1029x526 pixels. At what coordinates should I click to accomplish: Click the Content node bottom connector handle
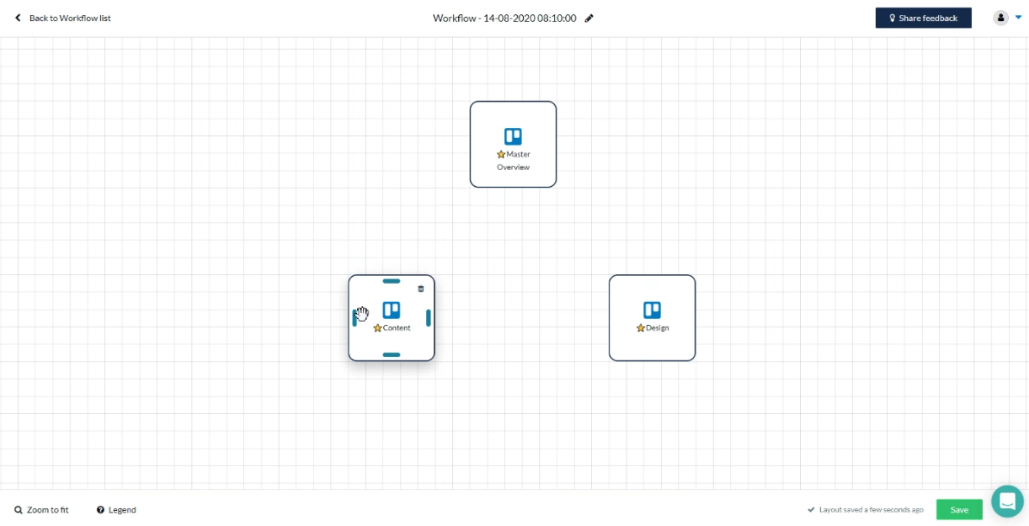point(392,355)
